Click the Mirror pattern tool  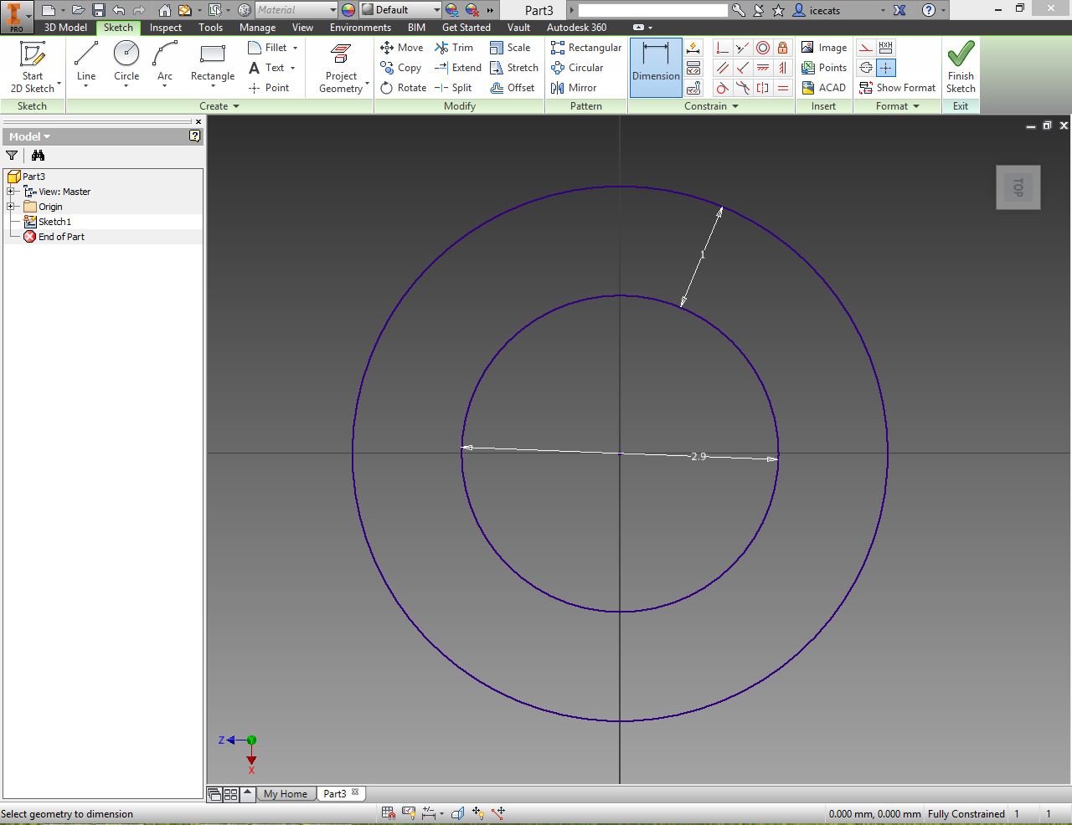[x=574, y=88]
